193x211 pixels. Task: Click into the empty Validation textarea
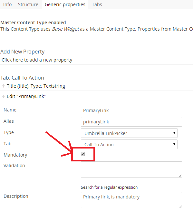click(131, 169)
